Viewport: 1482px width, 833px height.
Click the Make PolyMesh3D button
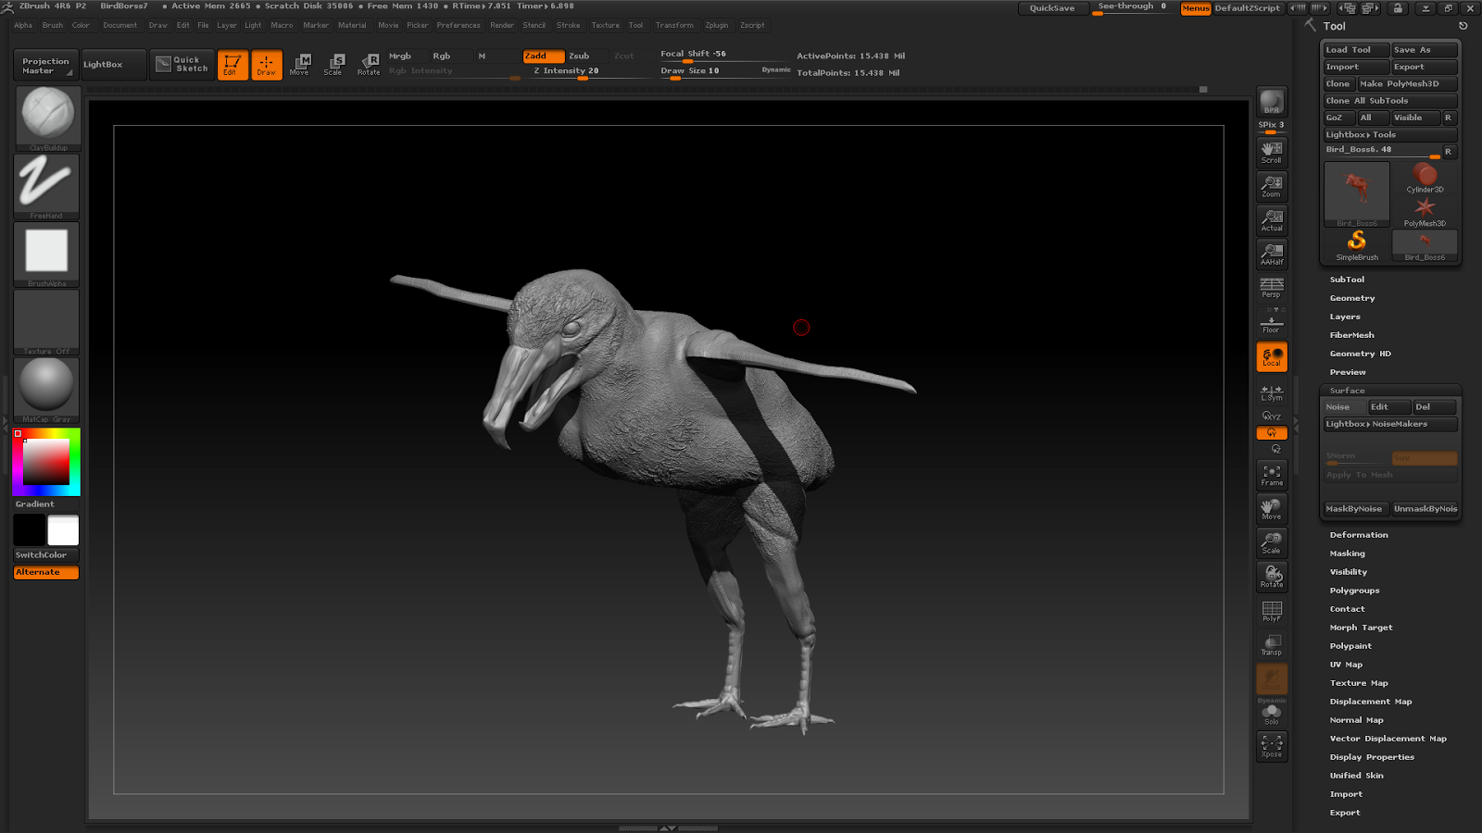pos(1406,84)
